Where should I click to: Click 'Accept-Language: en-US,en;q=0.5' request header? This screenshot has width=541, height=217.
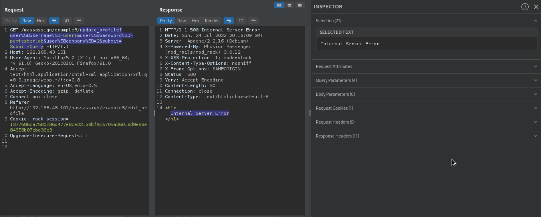click(x=53, y=85)
